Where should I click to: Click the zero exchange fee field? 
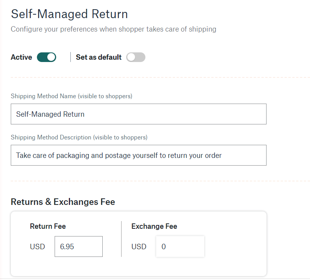point(180,246)
